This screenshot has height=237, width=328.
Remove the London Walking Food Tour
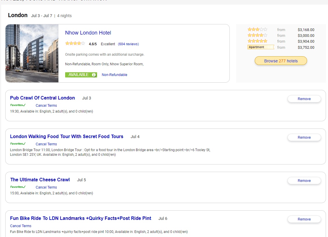(304, 138)
